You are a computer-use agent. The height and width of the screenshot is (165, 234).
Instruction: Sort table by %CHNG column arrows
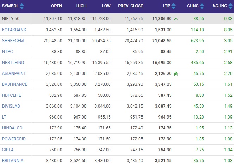pyautogui.click(x=230, y=6)
